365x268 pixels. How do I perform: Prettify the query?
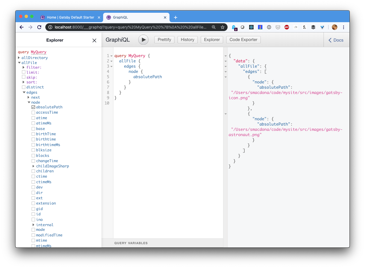pos(164,40)
